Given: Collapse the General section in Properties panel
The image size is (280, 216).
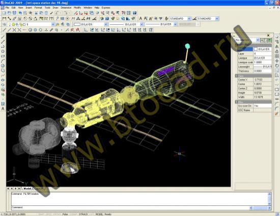Looking at the screenshot, I should coord(236,45).
